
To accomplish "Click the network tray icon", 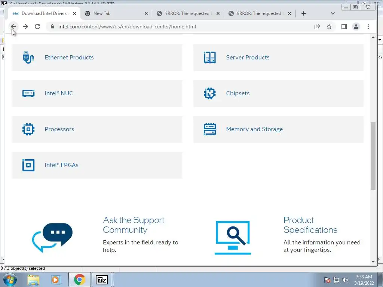I will 336,280.
